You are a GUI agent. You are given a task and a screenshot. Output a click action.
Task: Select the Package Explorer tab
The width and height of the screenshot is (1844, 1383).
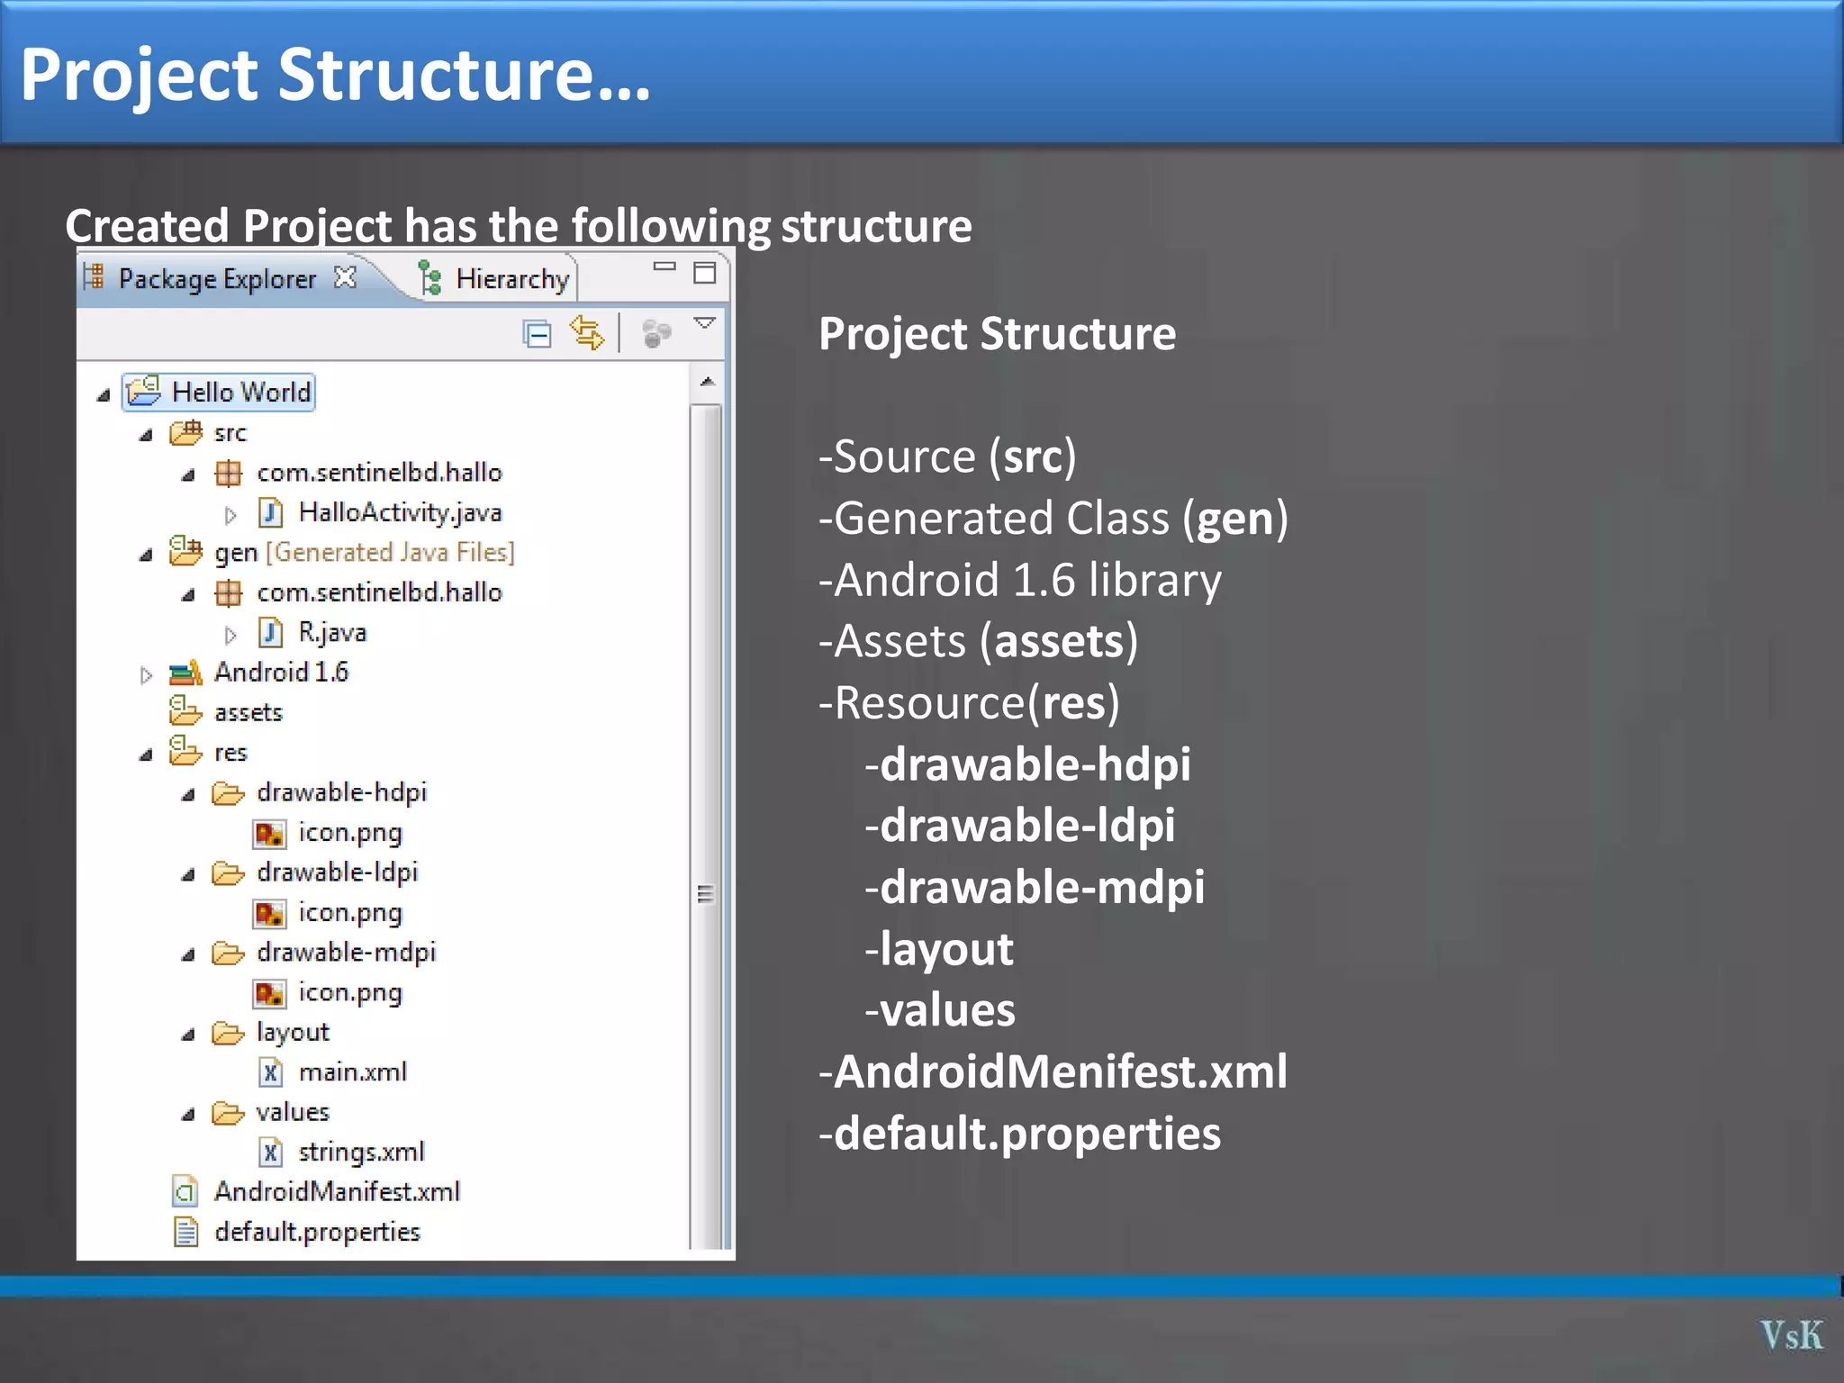(219, 278)
